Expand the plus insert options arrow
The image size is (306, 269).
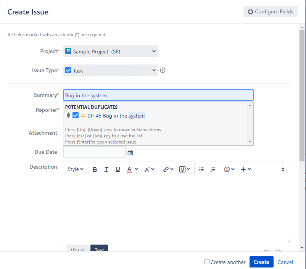(249, 169)
